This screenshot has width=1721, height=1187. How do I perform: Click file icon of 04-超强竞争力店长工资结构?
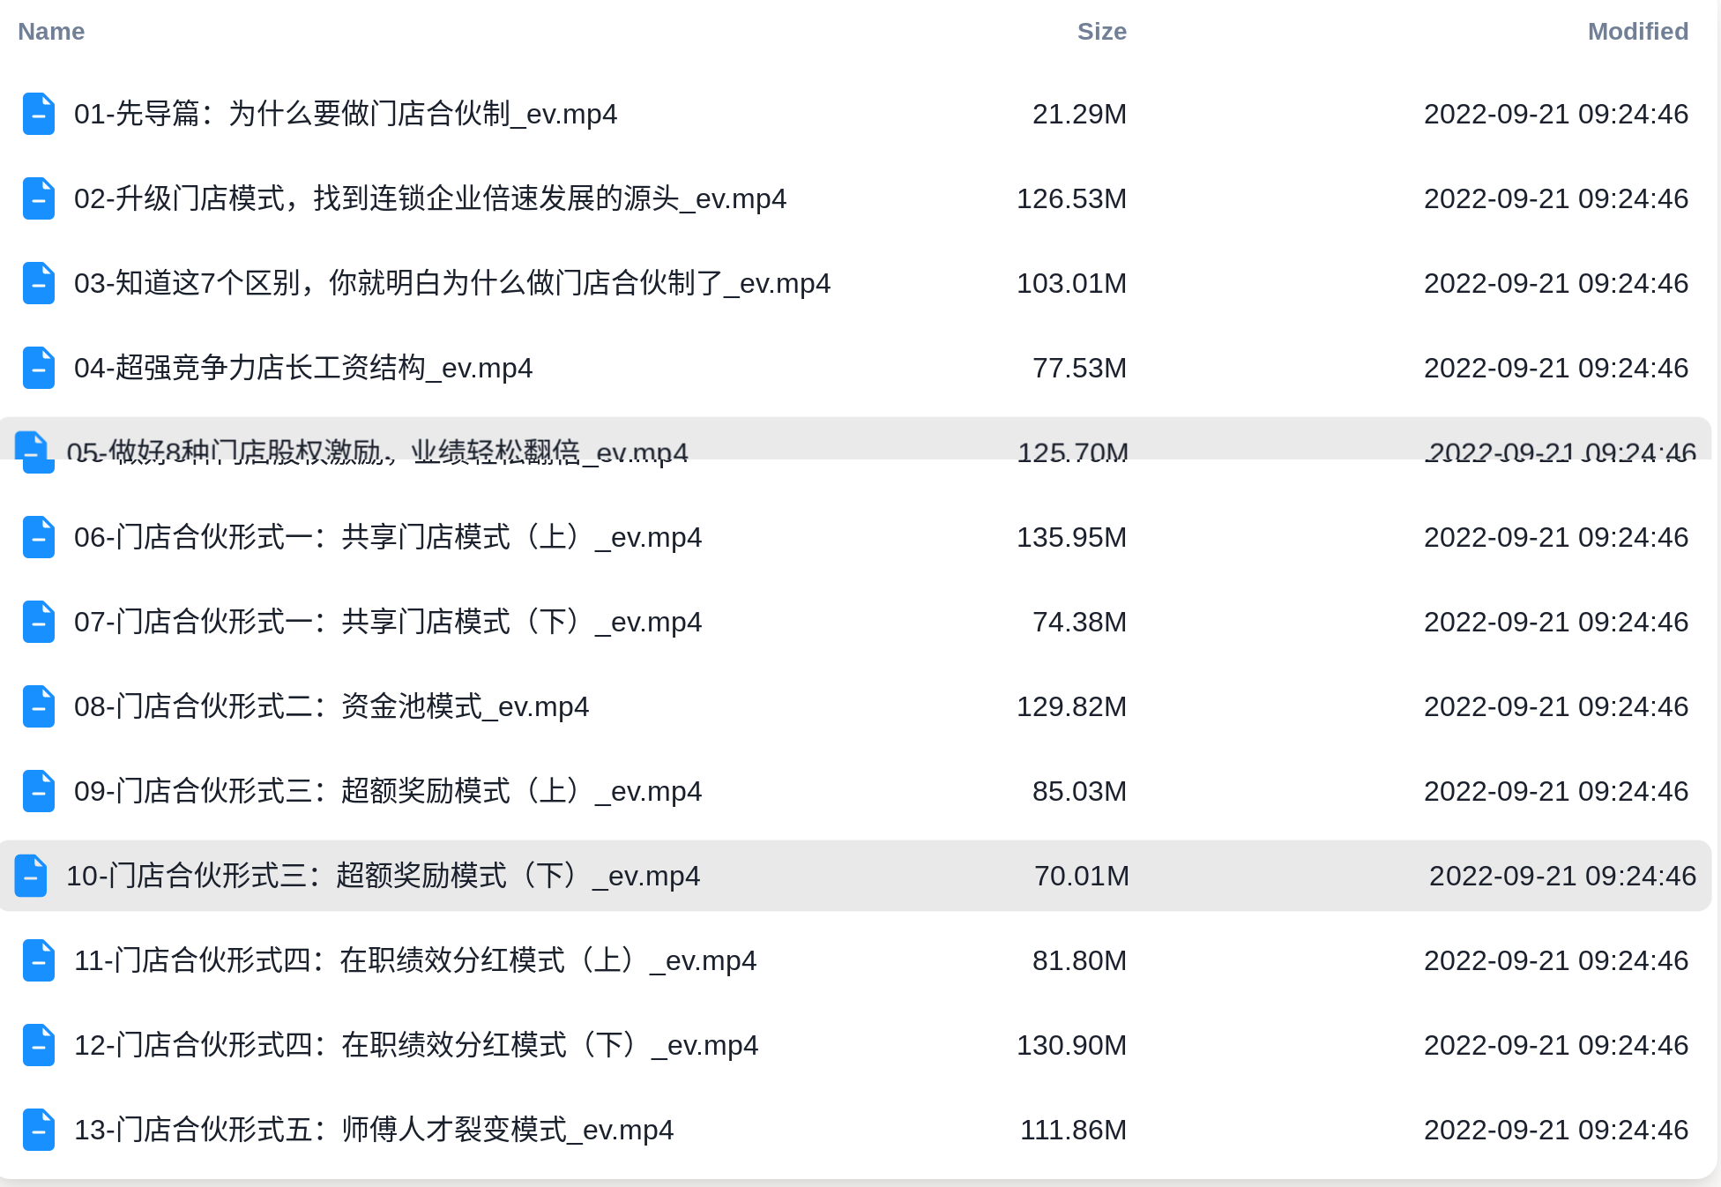[39, 368]
